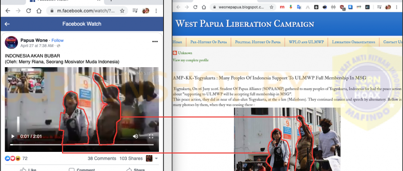
Task: Go back with Facebook Watch header arrow
Action: pyautogui.click(x=7, y=24)
